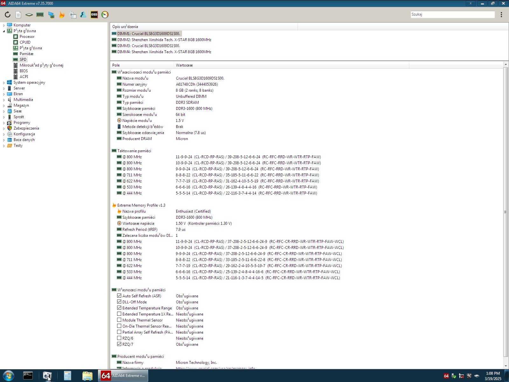Expand the Serwer tree node

4,88
